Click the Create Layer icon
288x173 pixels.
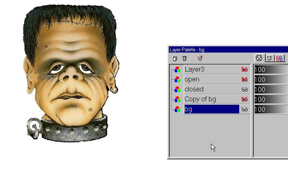tap(175, 59)
